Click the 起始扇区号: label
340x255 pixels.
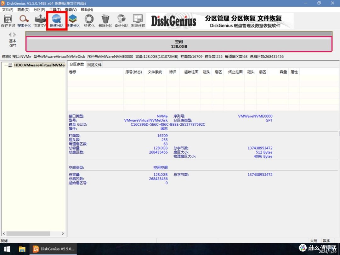click(78, 183)
